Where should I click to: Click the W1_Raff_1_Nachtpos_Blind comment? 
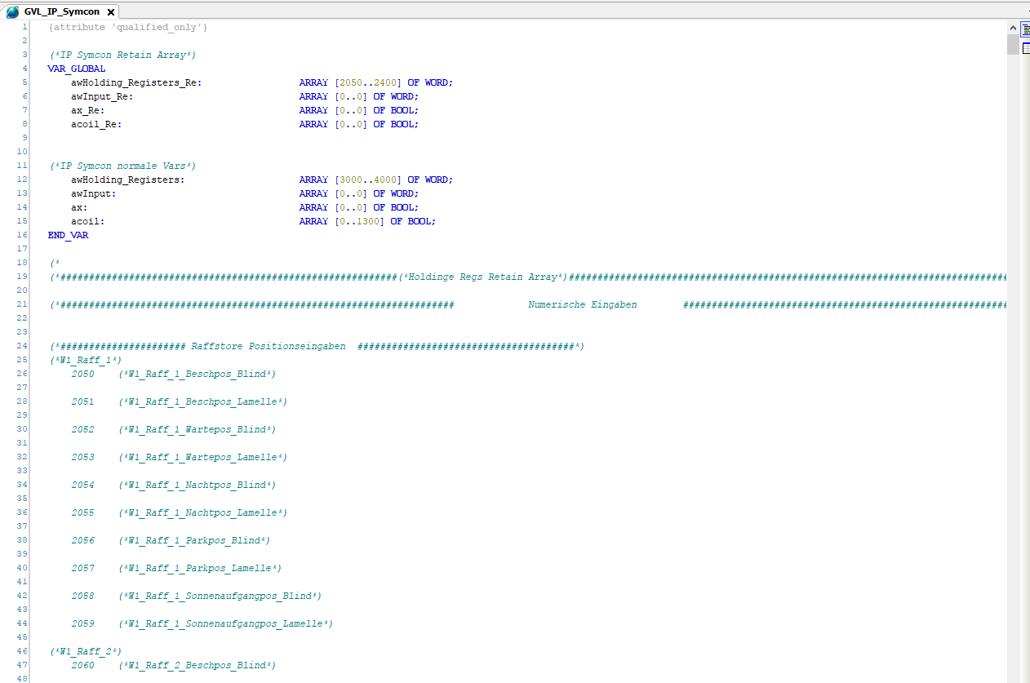(197, 486)
